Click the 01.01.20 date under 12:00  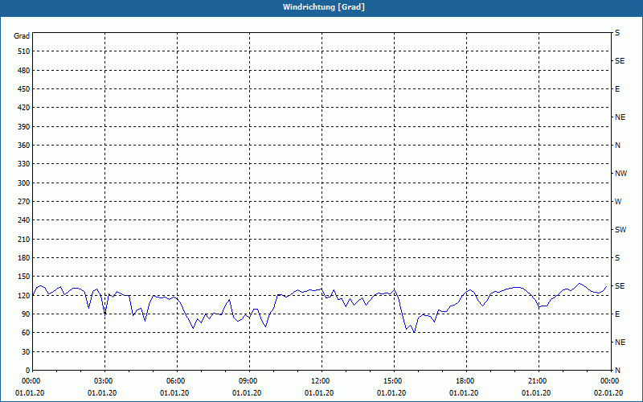coord(319,393)
